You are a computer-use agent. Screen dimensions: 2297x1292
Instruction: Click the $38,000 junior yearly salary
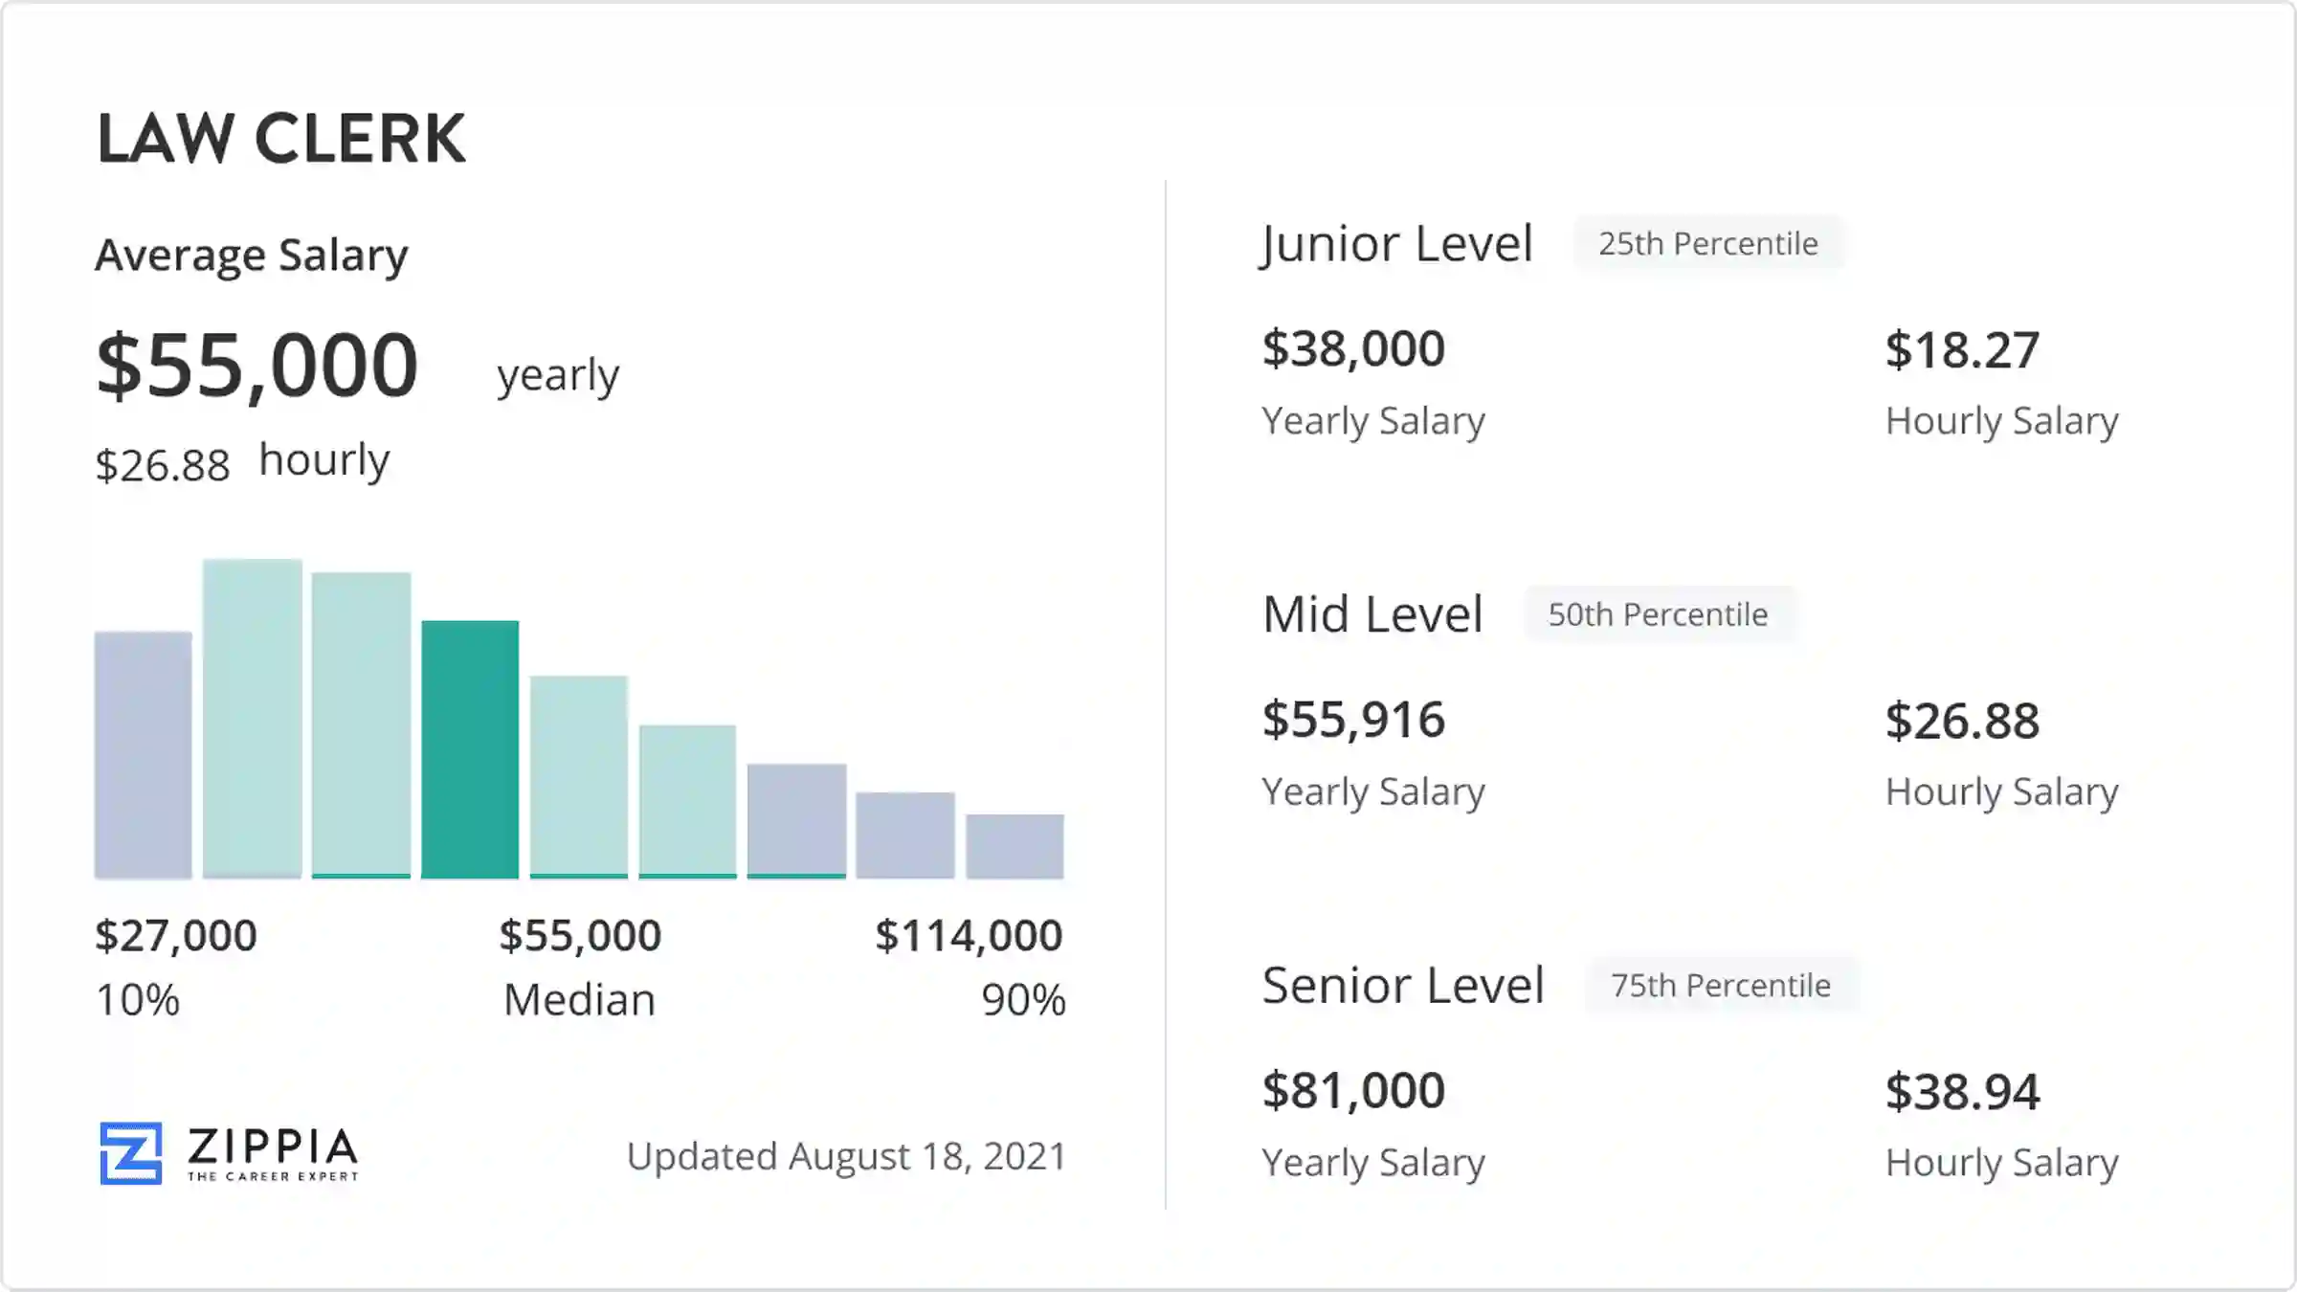click(x=1353, y=348)
